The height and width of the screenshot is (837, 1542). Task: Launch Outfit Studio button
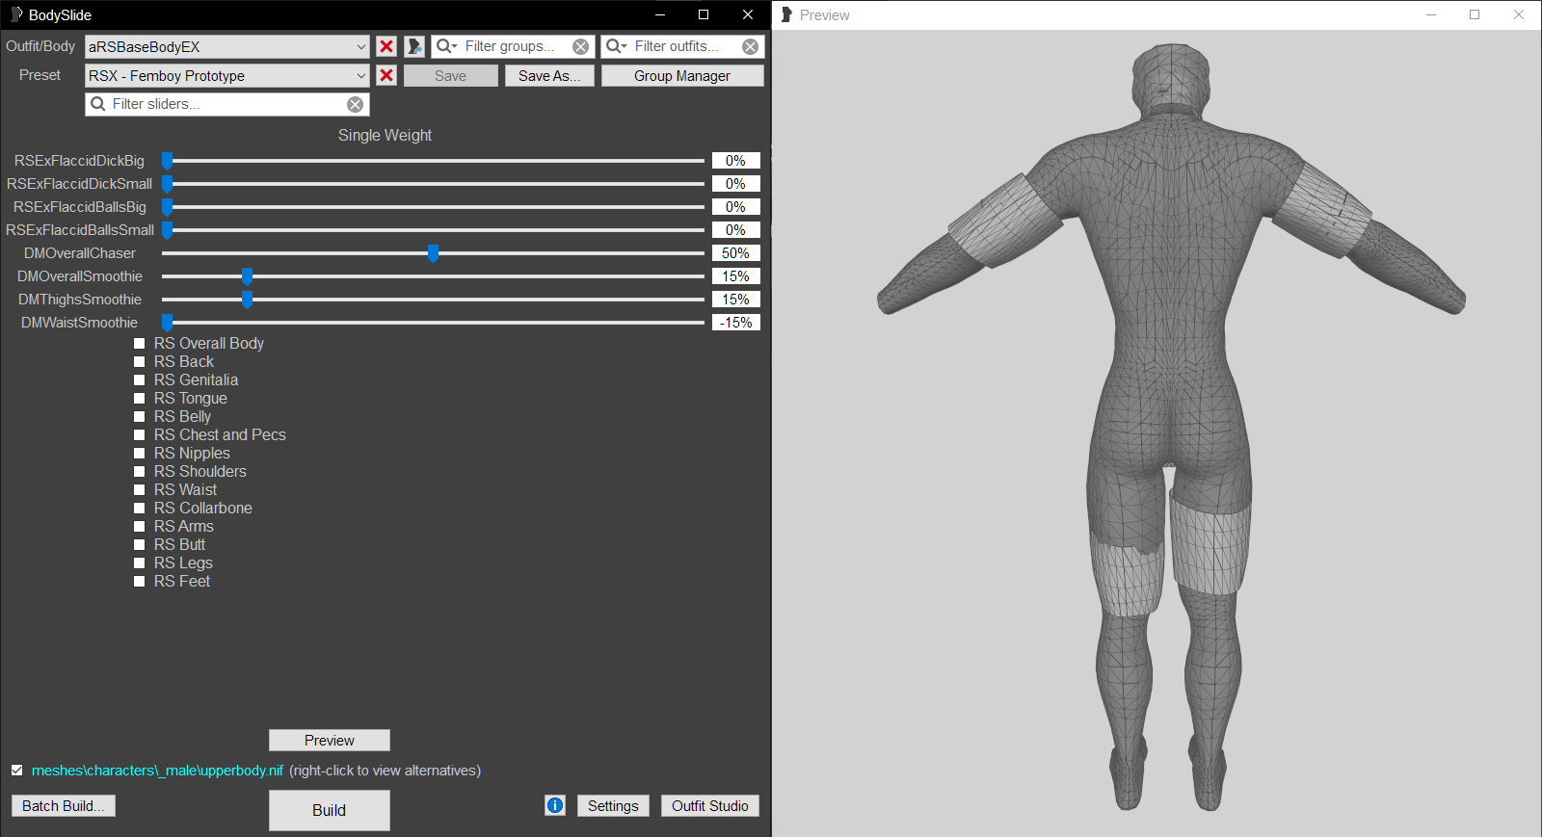coord(710,805)
